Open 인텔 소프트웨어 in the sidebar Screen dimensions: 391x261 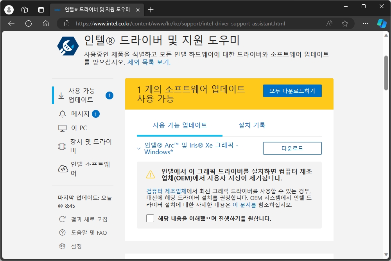(x=90, y=169)
